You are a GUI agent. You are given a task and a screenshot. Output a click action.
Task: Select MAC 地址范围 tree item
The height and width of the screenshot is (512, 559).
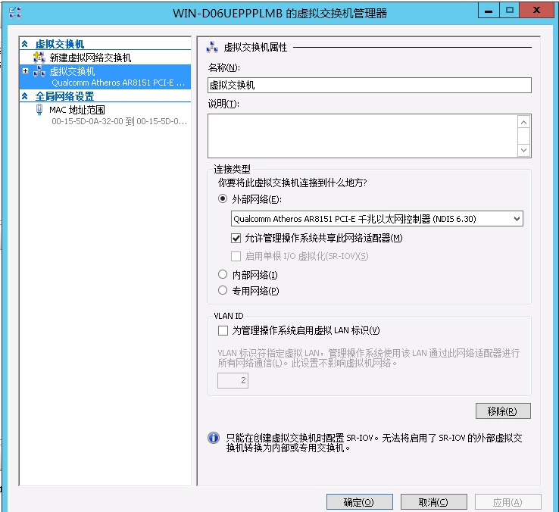coord(77,110)
